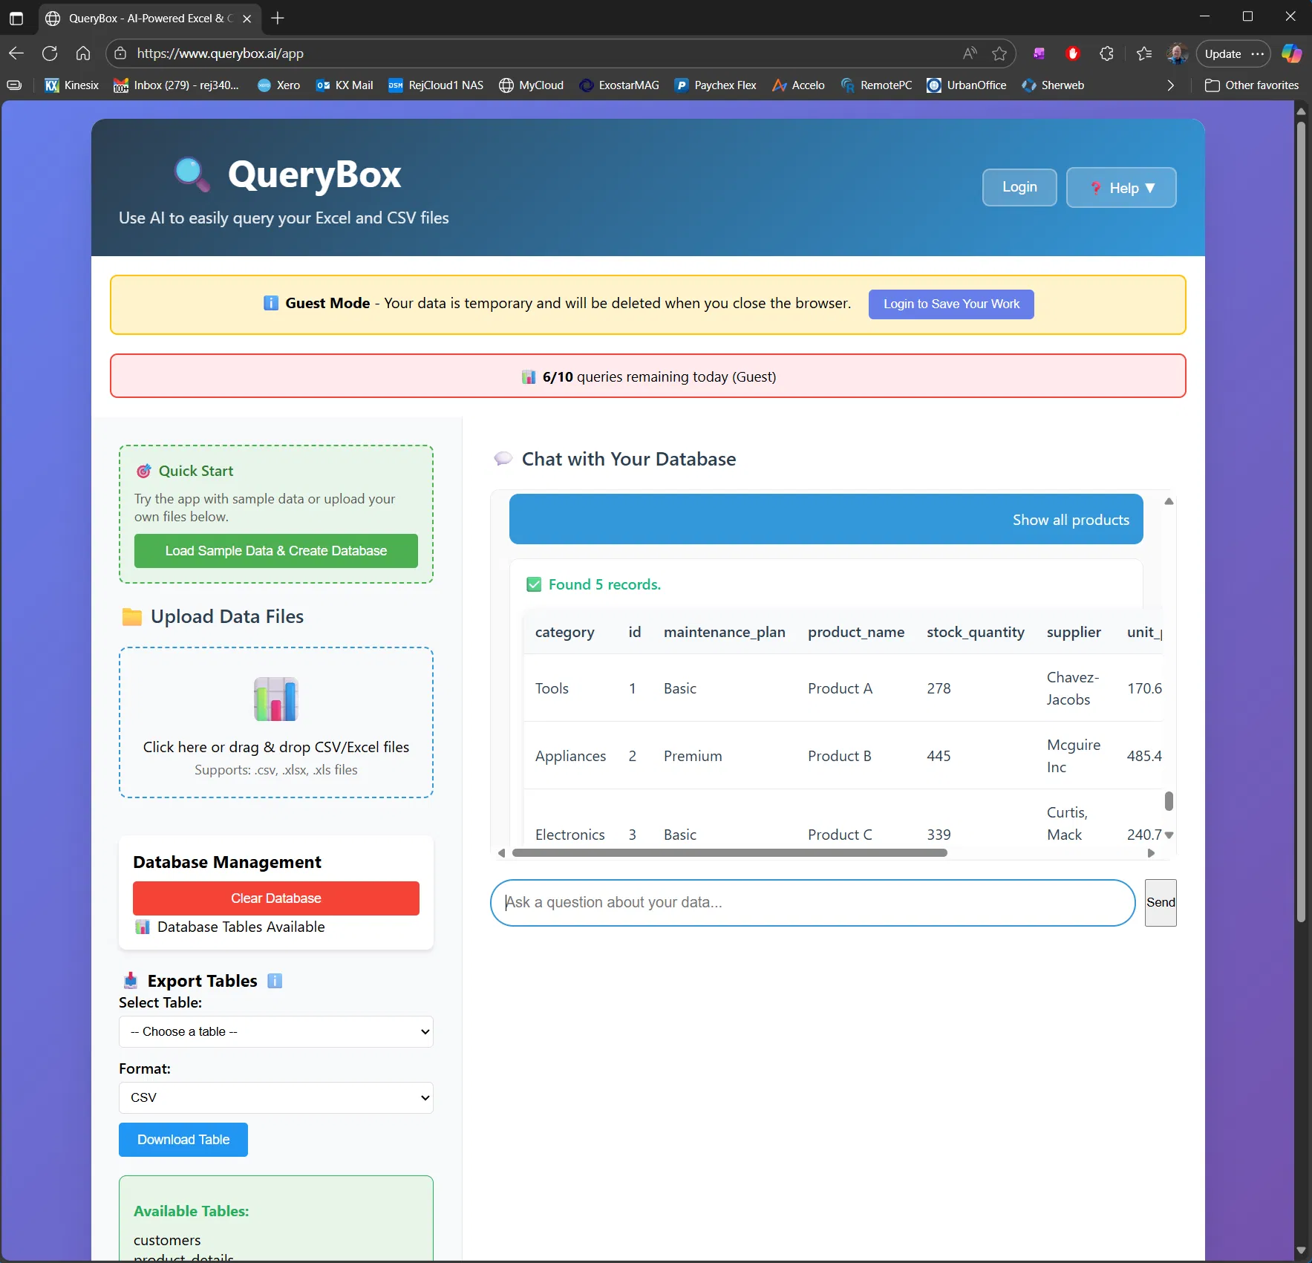Click the Ask a question input field

pyautogui.click(x=812, y=902)
